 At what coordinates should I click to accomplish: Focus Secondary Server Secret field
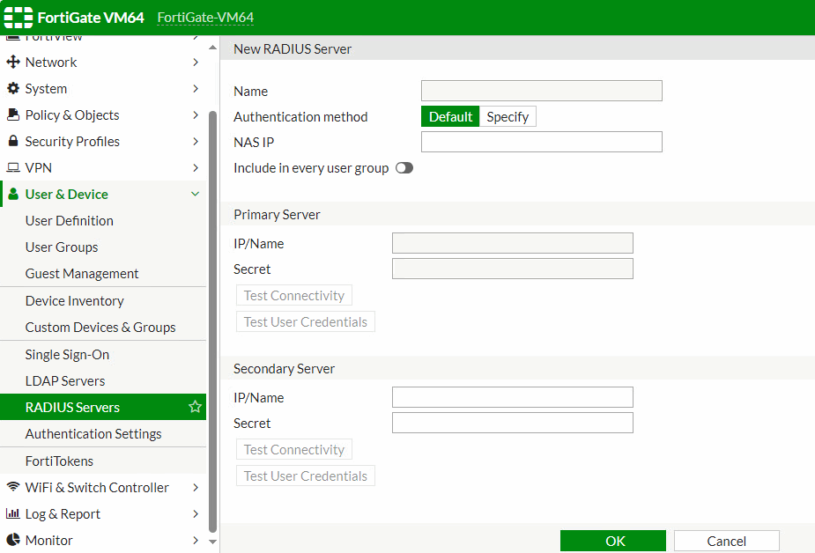pyautogui.click(x=513, y=423)
